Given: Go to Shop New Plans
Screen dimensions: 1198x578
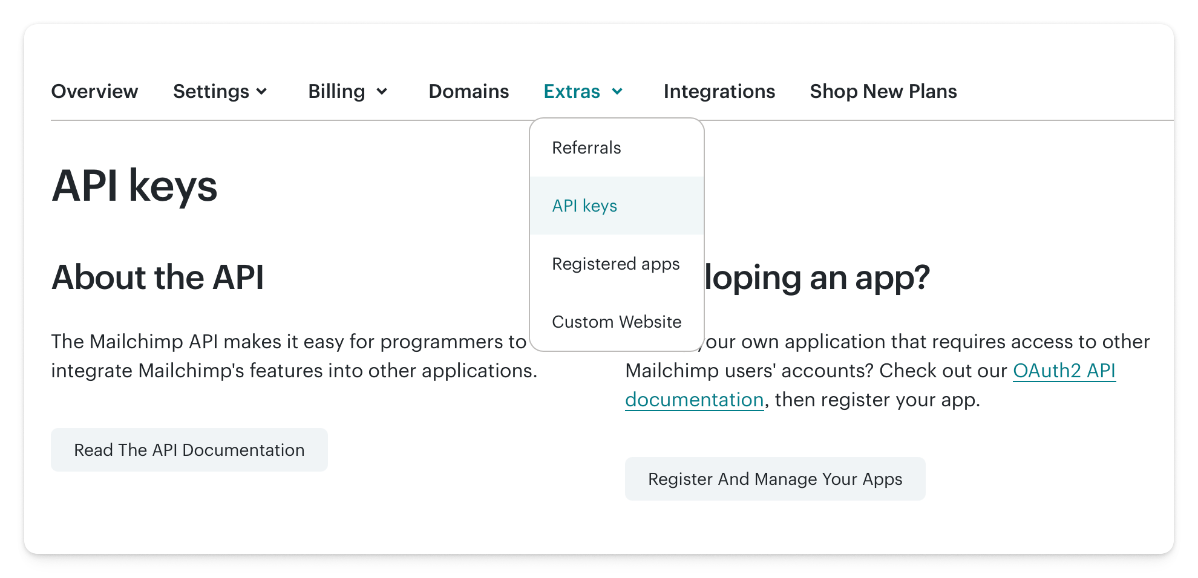Looking at the screenshot, I should [x=883, y=91].
